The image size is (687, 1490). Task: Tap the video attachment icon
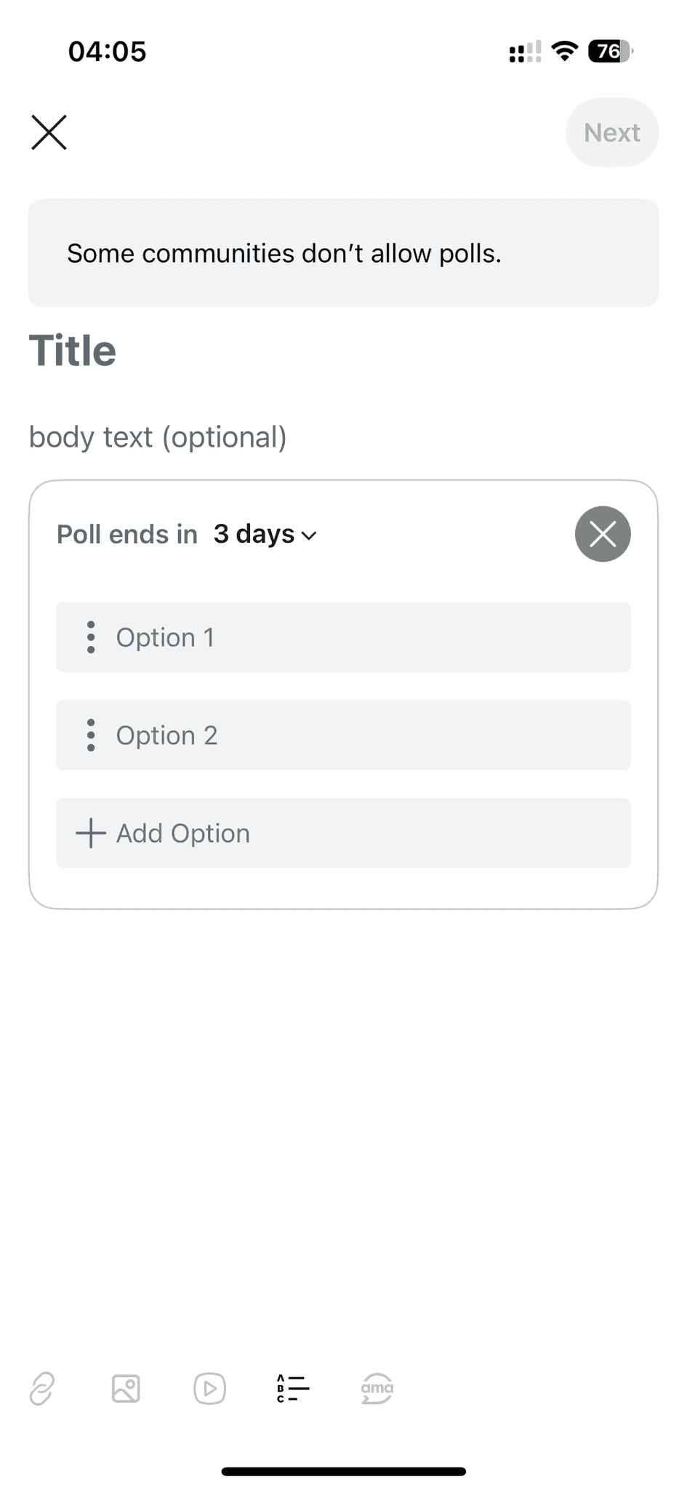(x=209, y=1388)
